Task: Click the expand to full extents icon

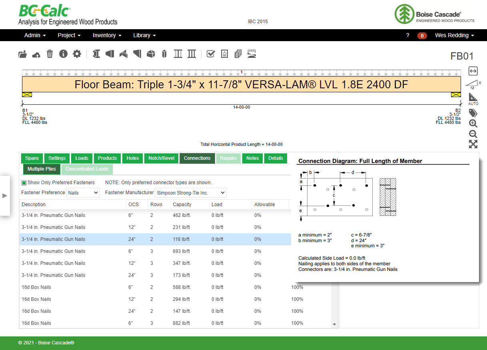Action: [473, 144]
